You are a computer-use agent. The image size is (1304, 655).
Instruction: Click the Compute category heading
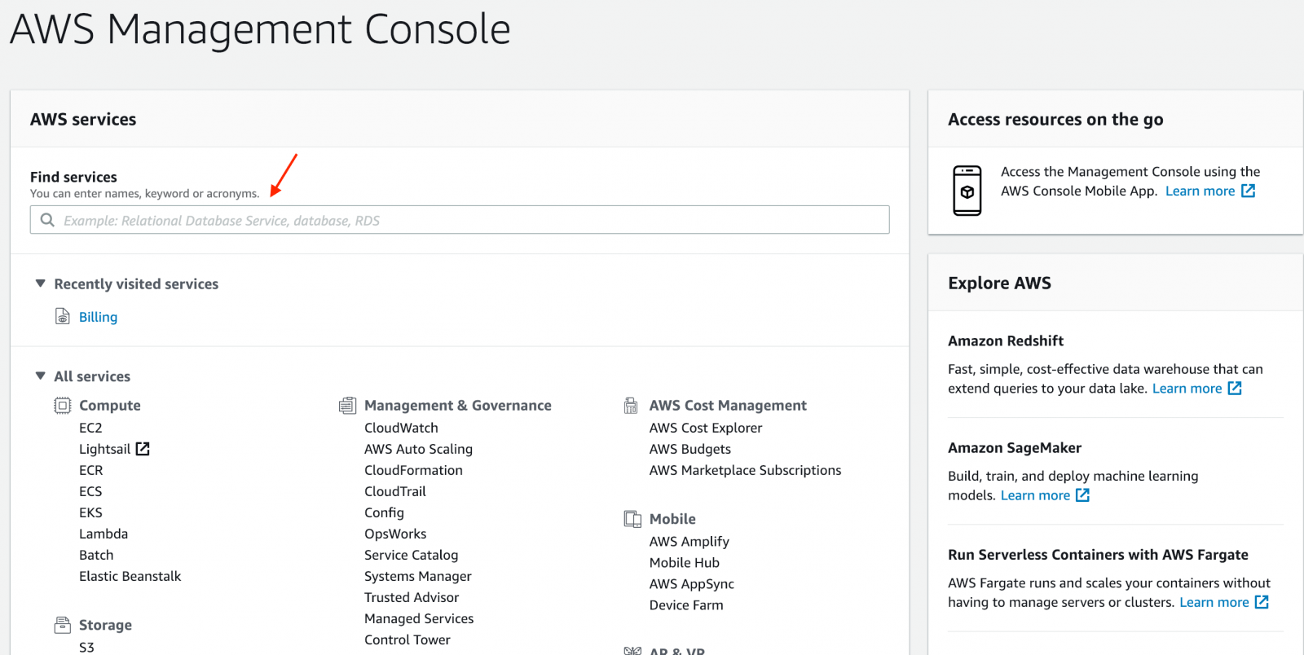(x=109, y=405)
